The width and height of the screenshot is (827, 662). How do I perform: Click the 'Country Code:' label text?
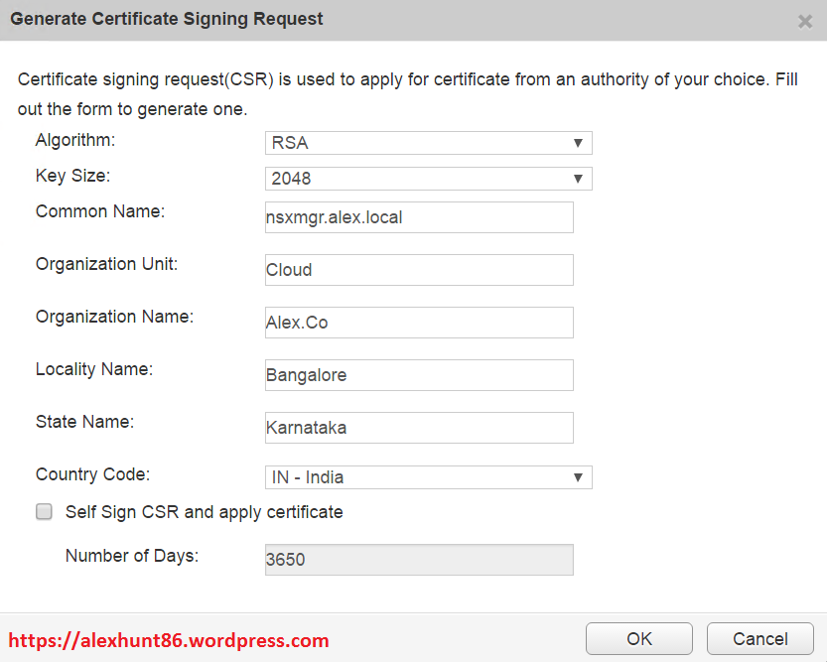[92, 474]
